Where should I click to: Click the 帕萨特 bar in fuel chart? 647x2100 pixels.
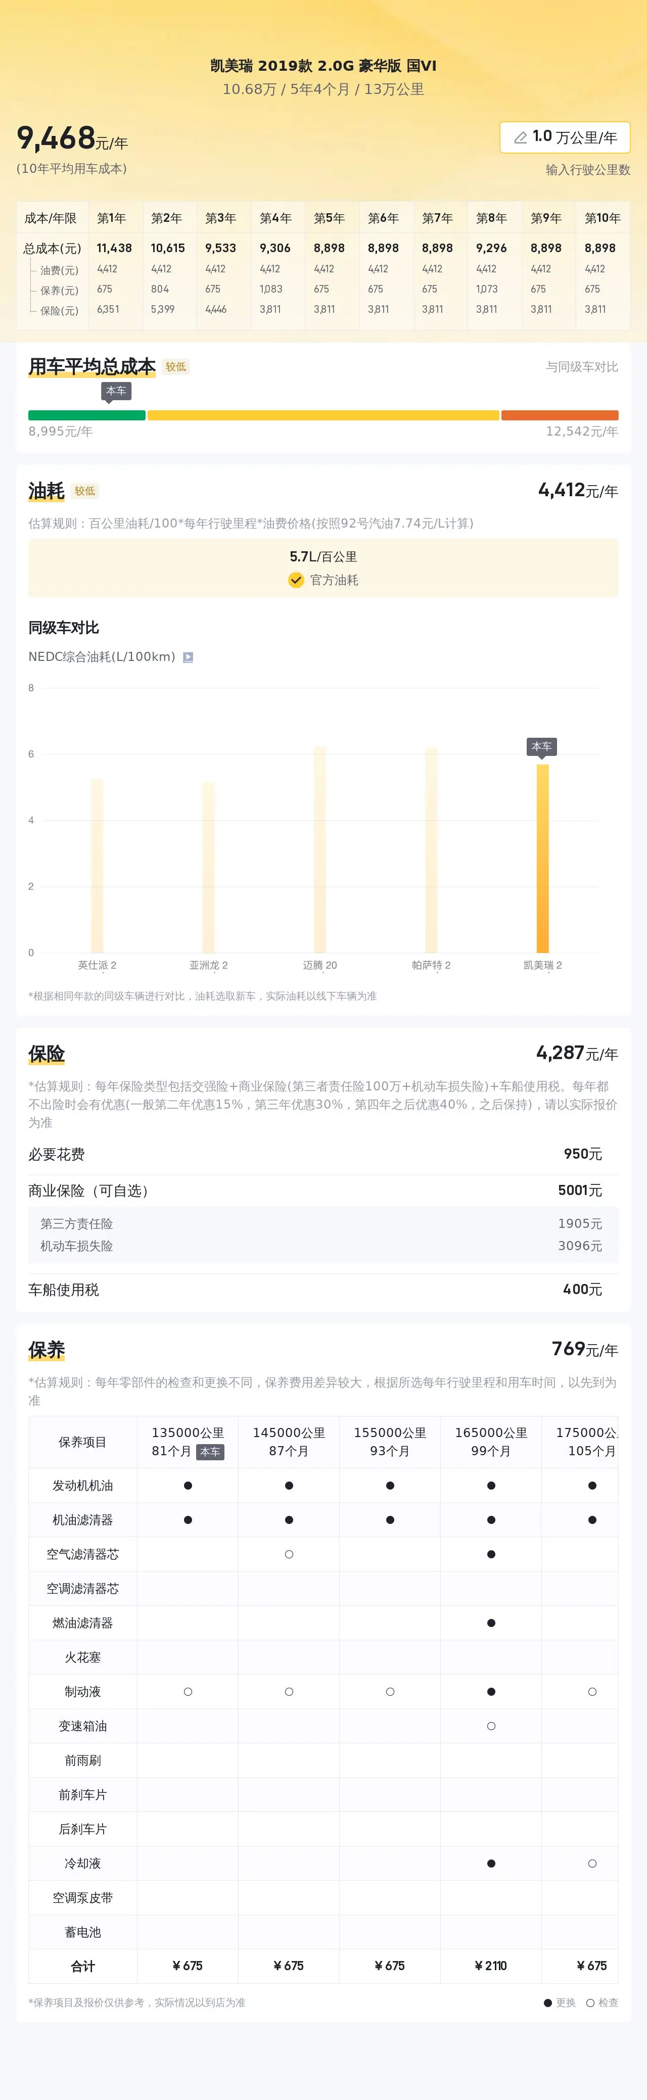coord(431,850)
